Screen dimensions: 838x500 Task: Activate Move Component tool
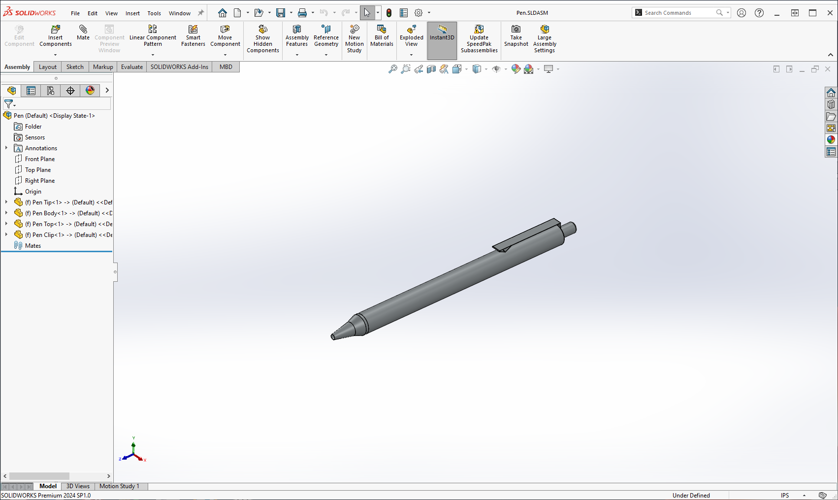click(x=225, y=36)
